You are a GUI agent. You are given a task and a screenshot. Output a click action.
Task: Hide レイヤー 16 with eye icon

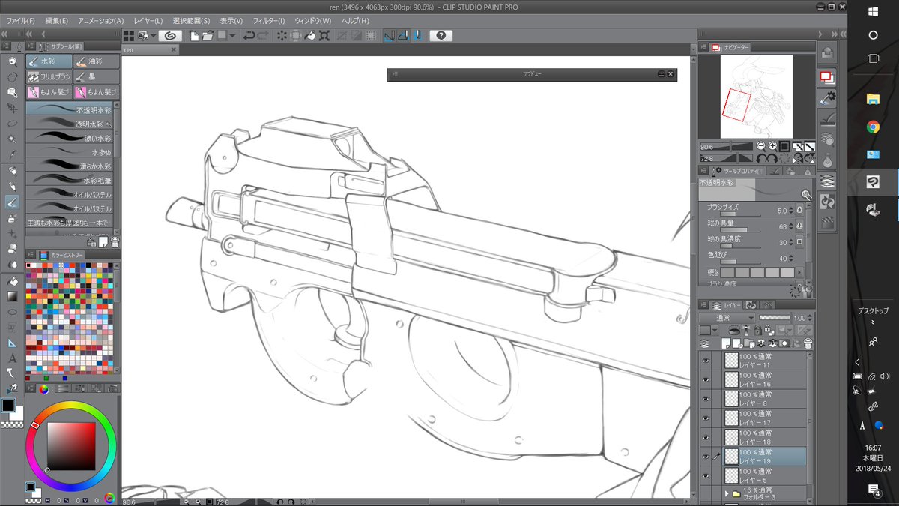tap(706, 379)
